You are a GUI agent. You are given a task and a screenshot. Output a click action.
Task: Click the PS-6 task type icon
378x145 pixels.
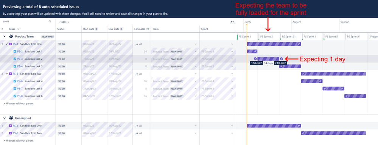15,81
